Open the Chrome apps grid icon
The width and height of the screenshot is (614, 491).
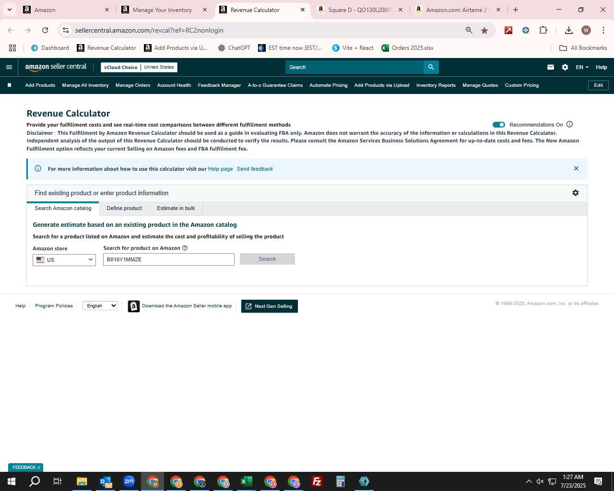pyautogui.click(x=12, y=48)
